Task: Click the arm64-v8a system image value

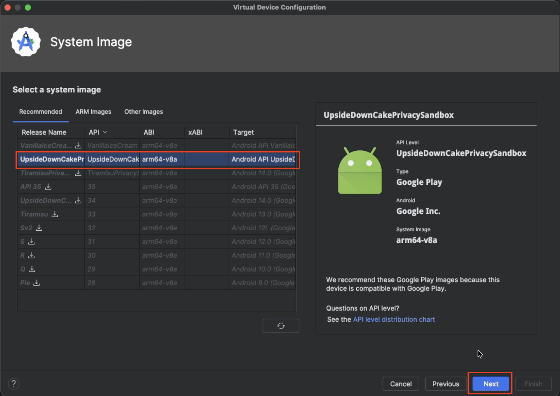Action: 417,240
